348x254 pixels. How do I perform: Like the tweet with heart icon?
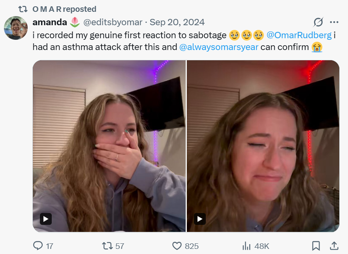click(177, 246)
